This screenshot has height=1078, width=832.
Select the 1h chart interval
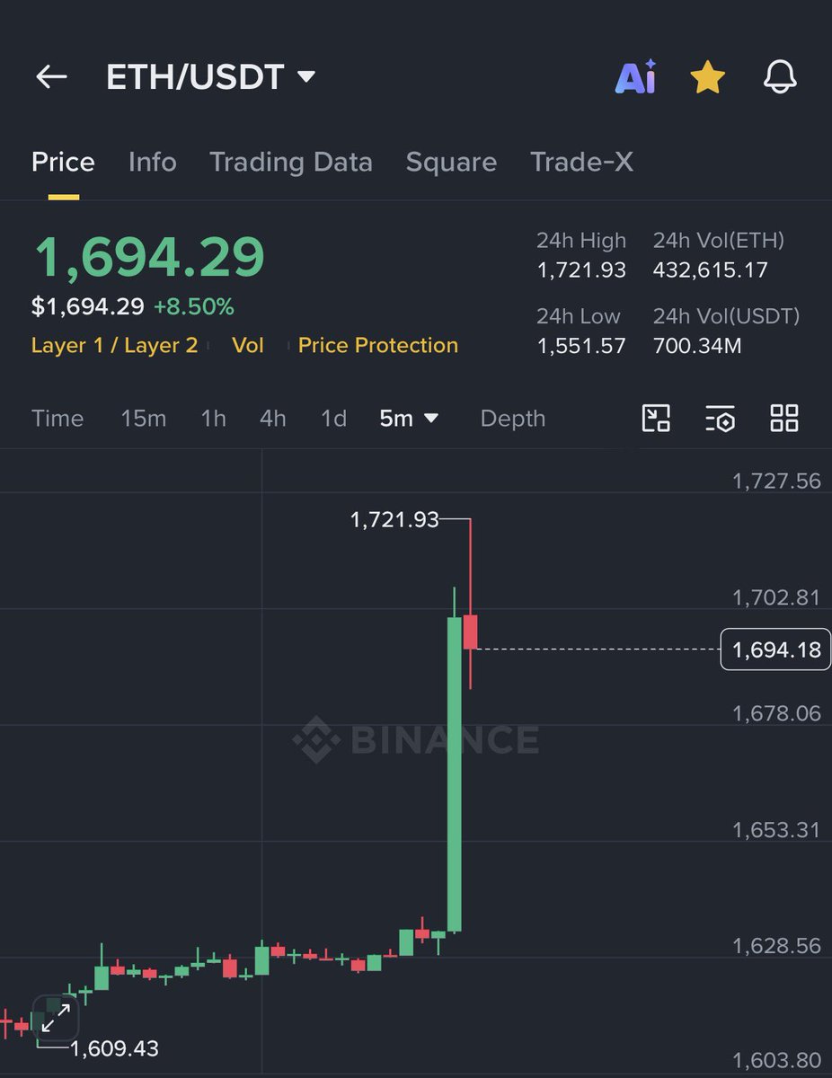coord(213,419)
